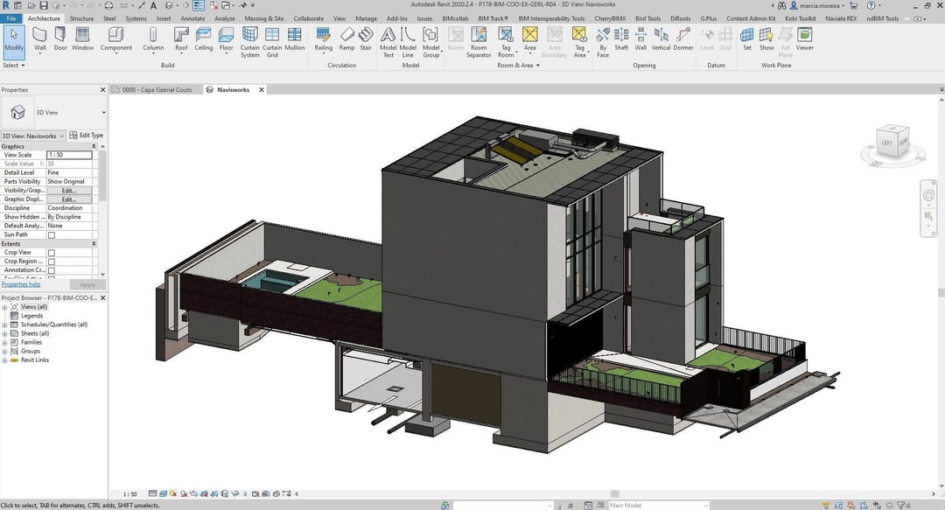This screenshot has height=510, width=945.
Task: Select the Curtain Grid tool
Action: coord(272,42)
